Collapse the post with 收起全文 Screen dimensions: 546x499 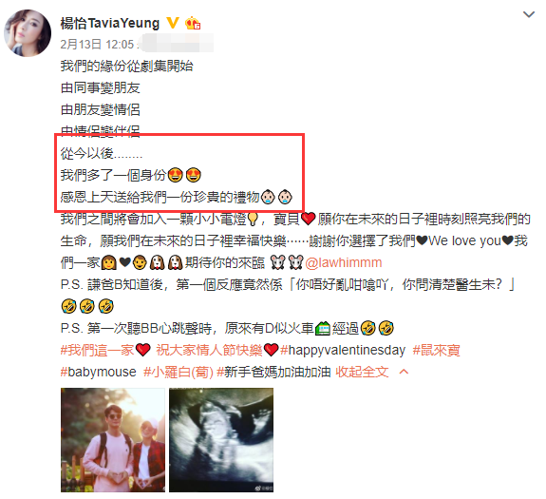tap(362, 372)
